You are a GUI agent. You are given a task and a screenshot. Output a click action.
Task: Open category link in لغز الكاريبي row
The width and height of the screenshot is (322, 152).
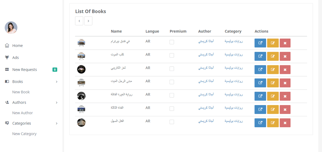[x=234, y=68]
